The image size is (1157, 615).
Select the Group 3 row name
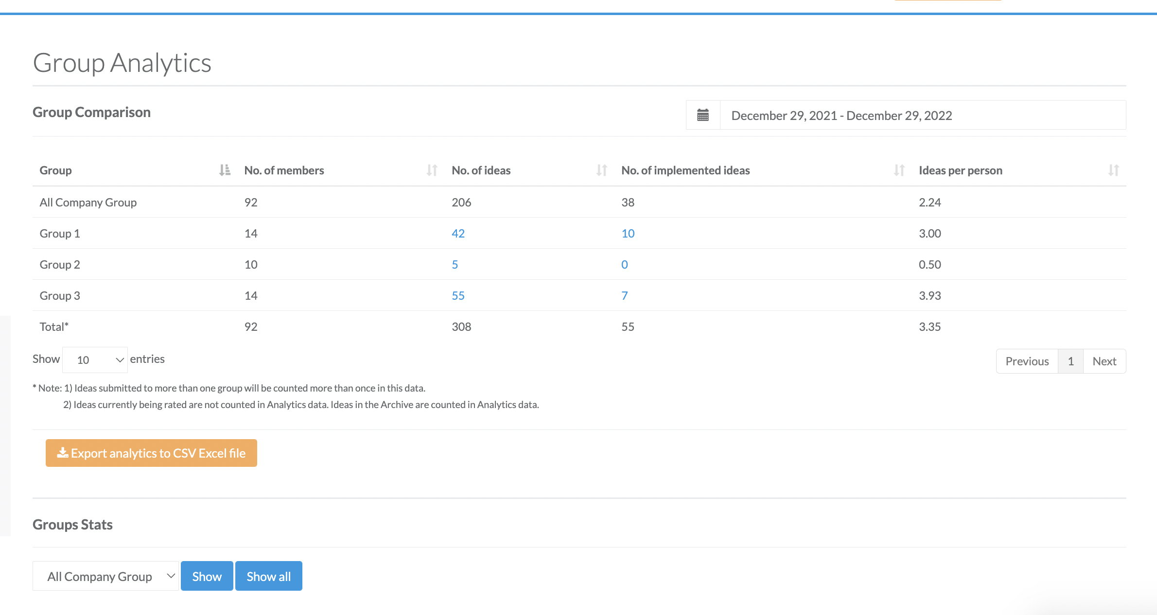pyautogui.click(x=60, y=295)
